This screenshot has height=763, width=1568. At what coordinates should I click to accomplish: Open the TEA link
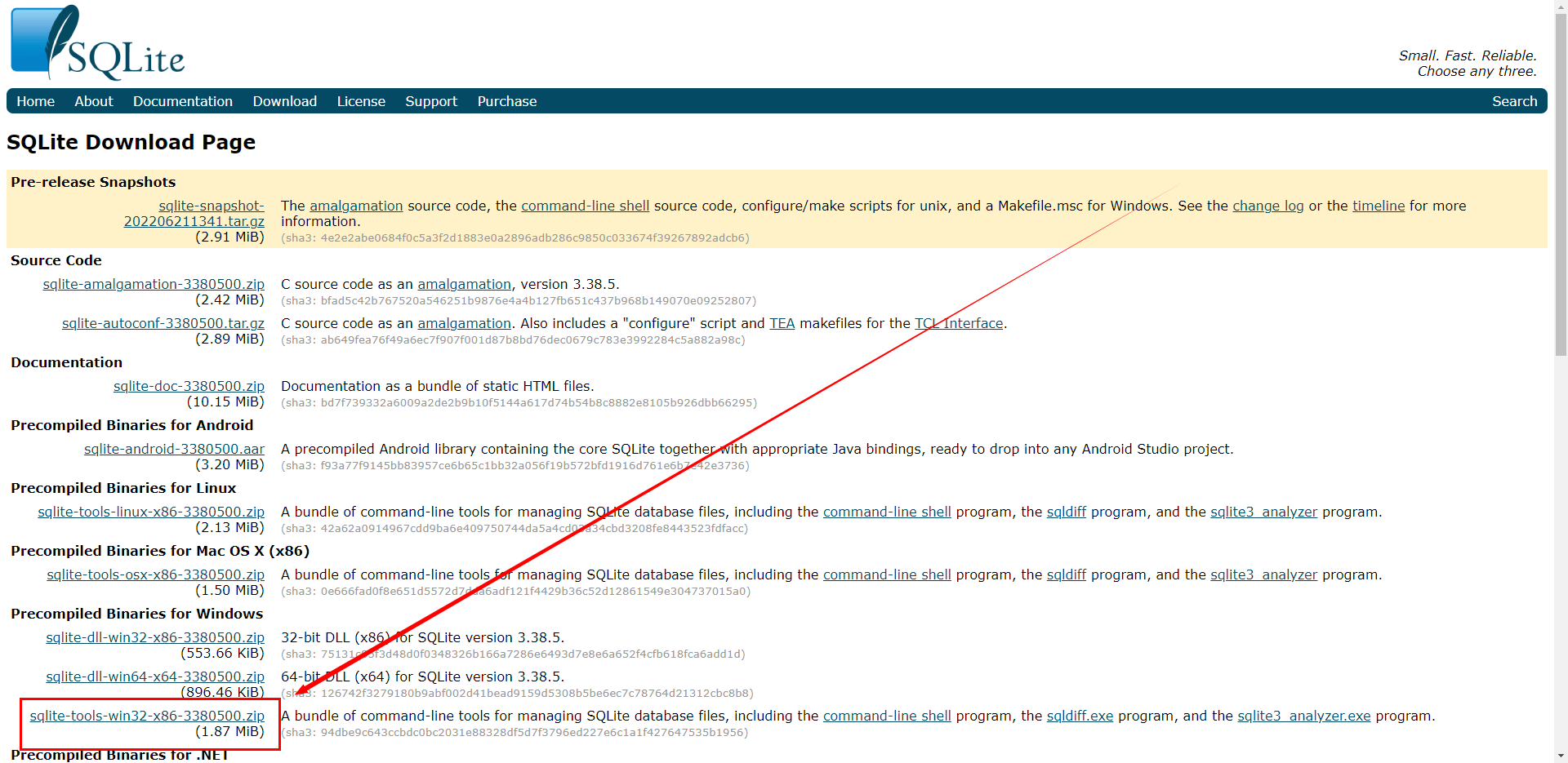tap(782, 323)
